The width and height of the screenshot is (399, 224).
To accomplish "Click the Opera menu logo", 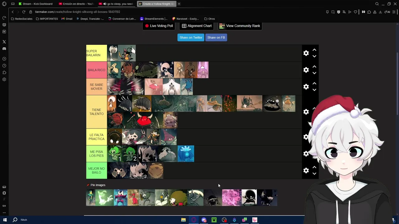I will pos(4,4).
